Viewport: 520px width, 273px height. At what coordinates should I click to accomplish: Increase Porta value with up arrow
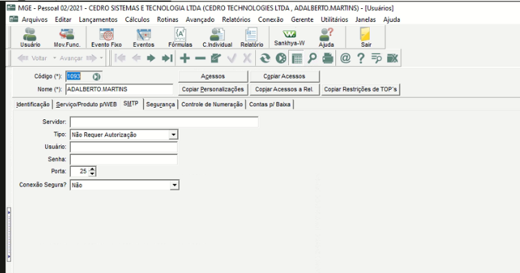click(93, 169)
